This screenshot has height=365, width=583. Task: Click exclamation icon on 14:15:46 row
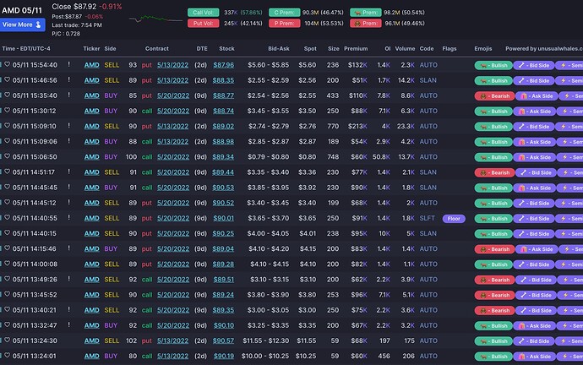pyautogui.click(x=68, y=248)
